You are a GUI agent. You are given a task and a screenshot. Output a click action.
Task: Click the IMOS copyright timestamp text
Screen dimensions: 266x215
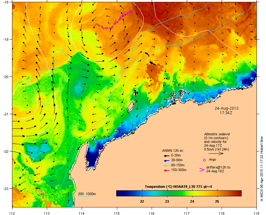click(262, 169)
